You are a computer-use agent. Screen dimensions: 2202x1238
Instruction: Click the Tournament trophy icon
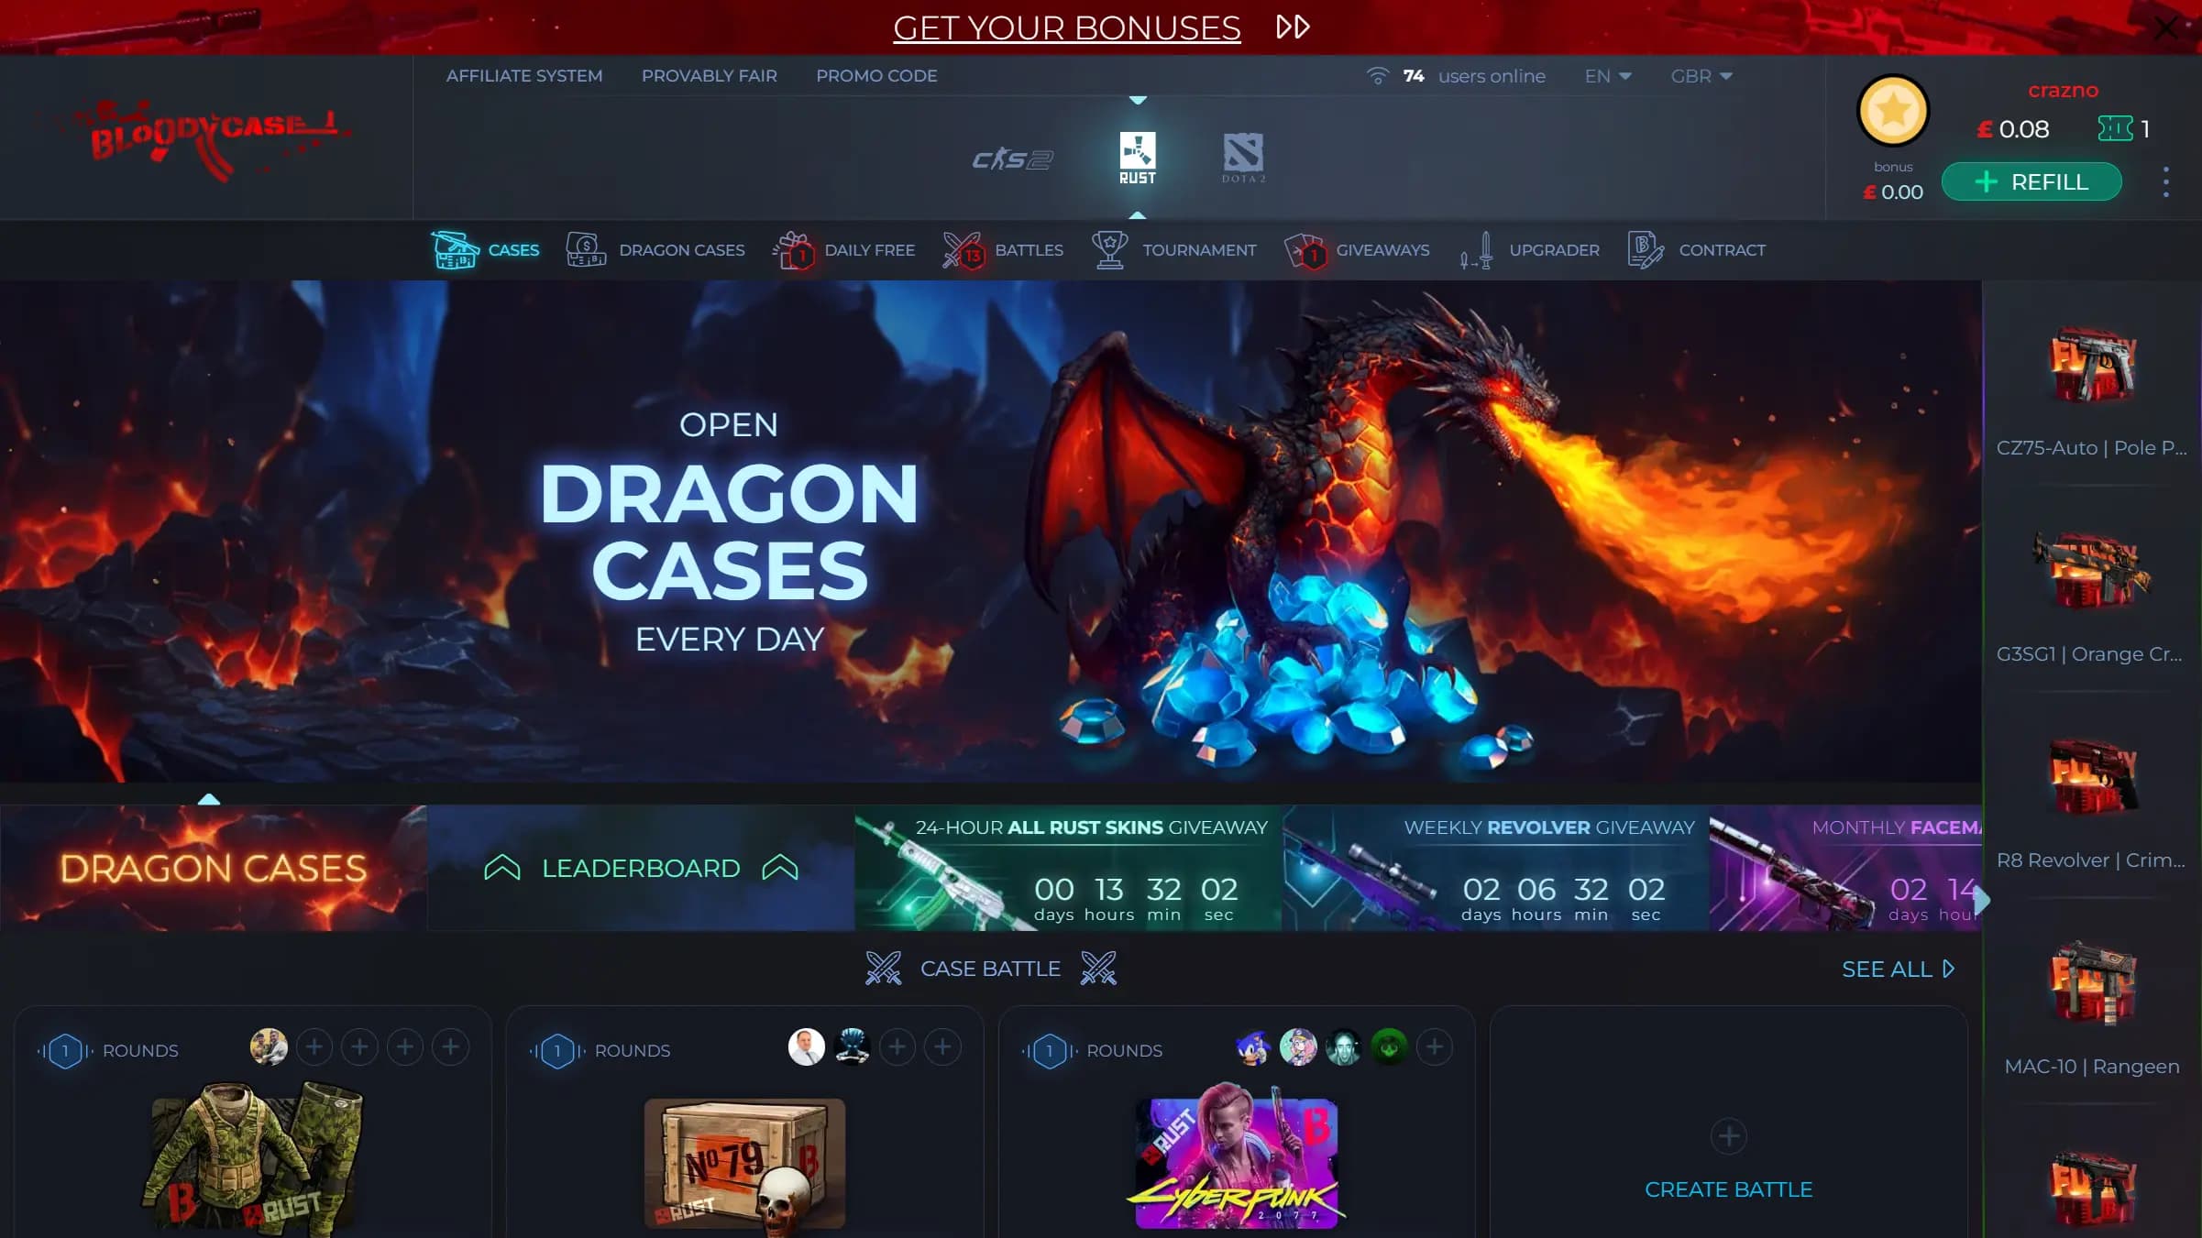click(x=1109, y=249)
